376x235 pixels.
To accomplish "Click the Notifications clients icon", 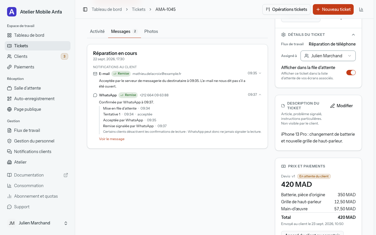I will click(x=9, y=152).
